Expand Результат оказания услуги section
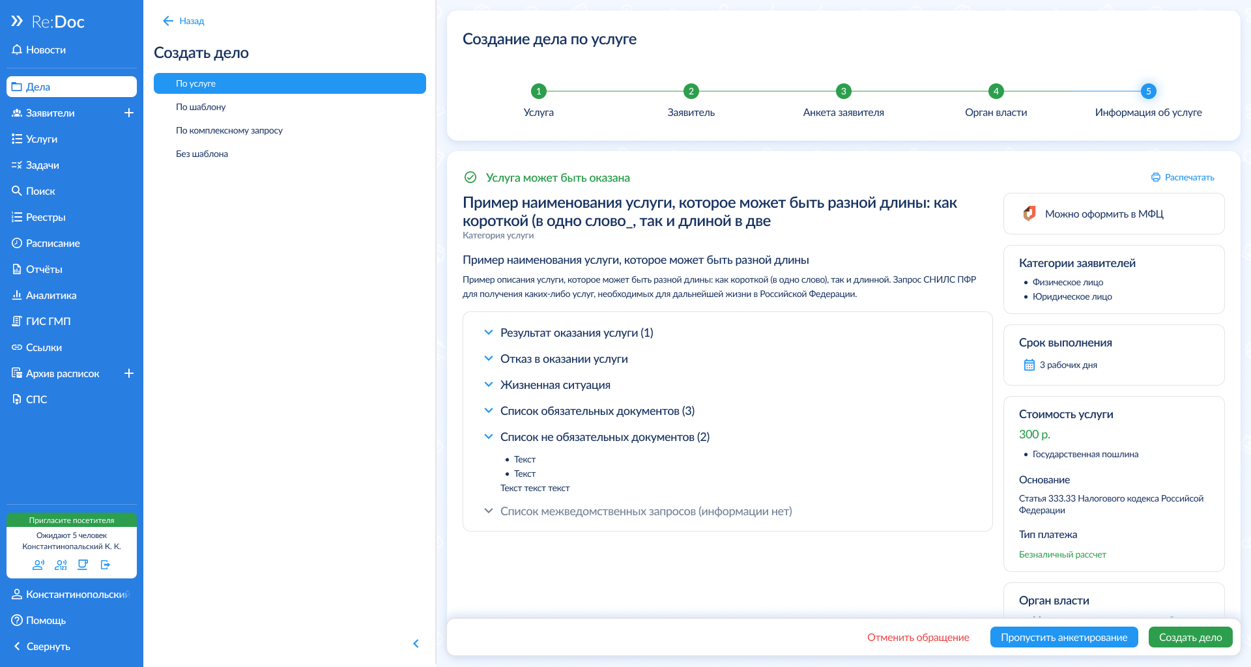The width and height of the screenshot is (1251, 667). click(489, 333)
